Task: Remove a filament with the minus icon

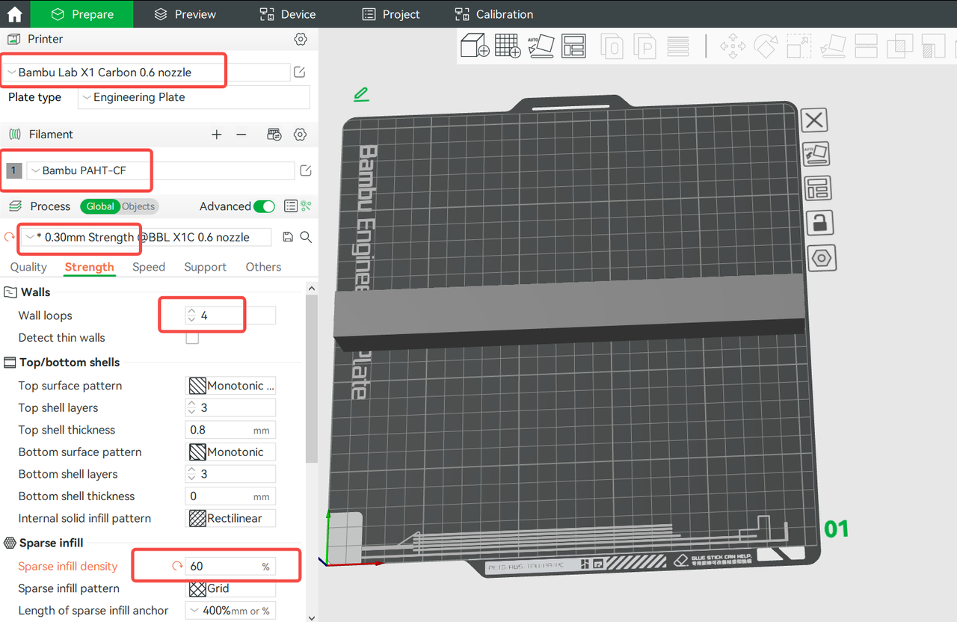Action: pos(241,135)
